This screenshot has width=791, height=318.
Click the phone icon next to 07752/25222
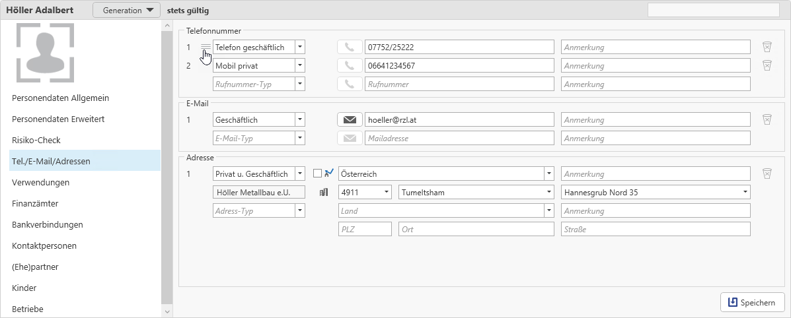(350, 47)
